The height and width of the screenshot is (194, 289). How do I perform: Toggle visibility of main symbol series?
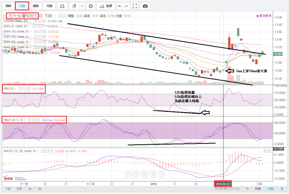[60, 16]
